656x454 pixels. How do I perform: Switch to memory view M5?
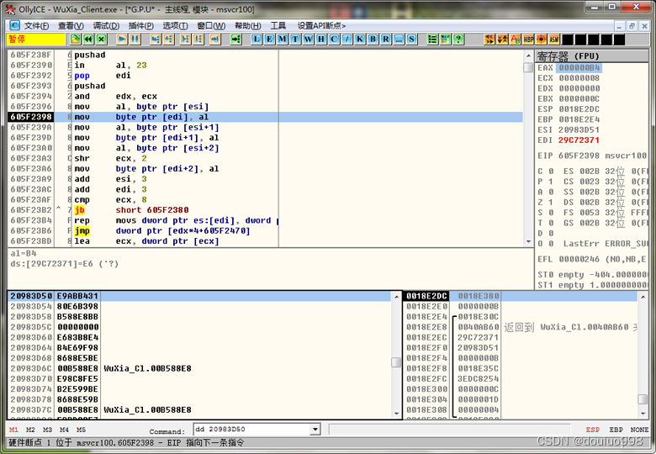[81, 430]
